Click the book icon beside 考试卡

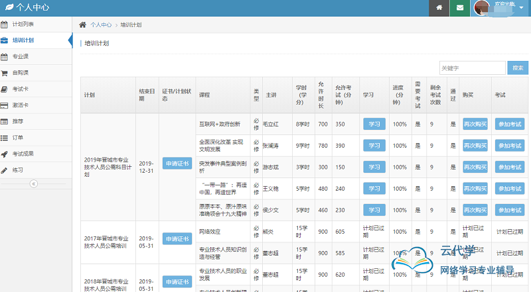point(5,89)
